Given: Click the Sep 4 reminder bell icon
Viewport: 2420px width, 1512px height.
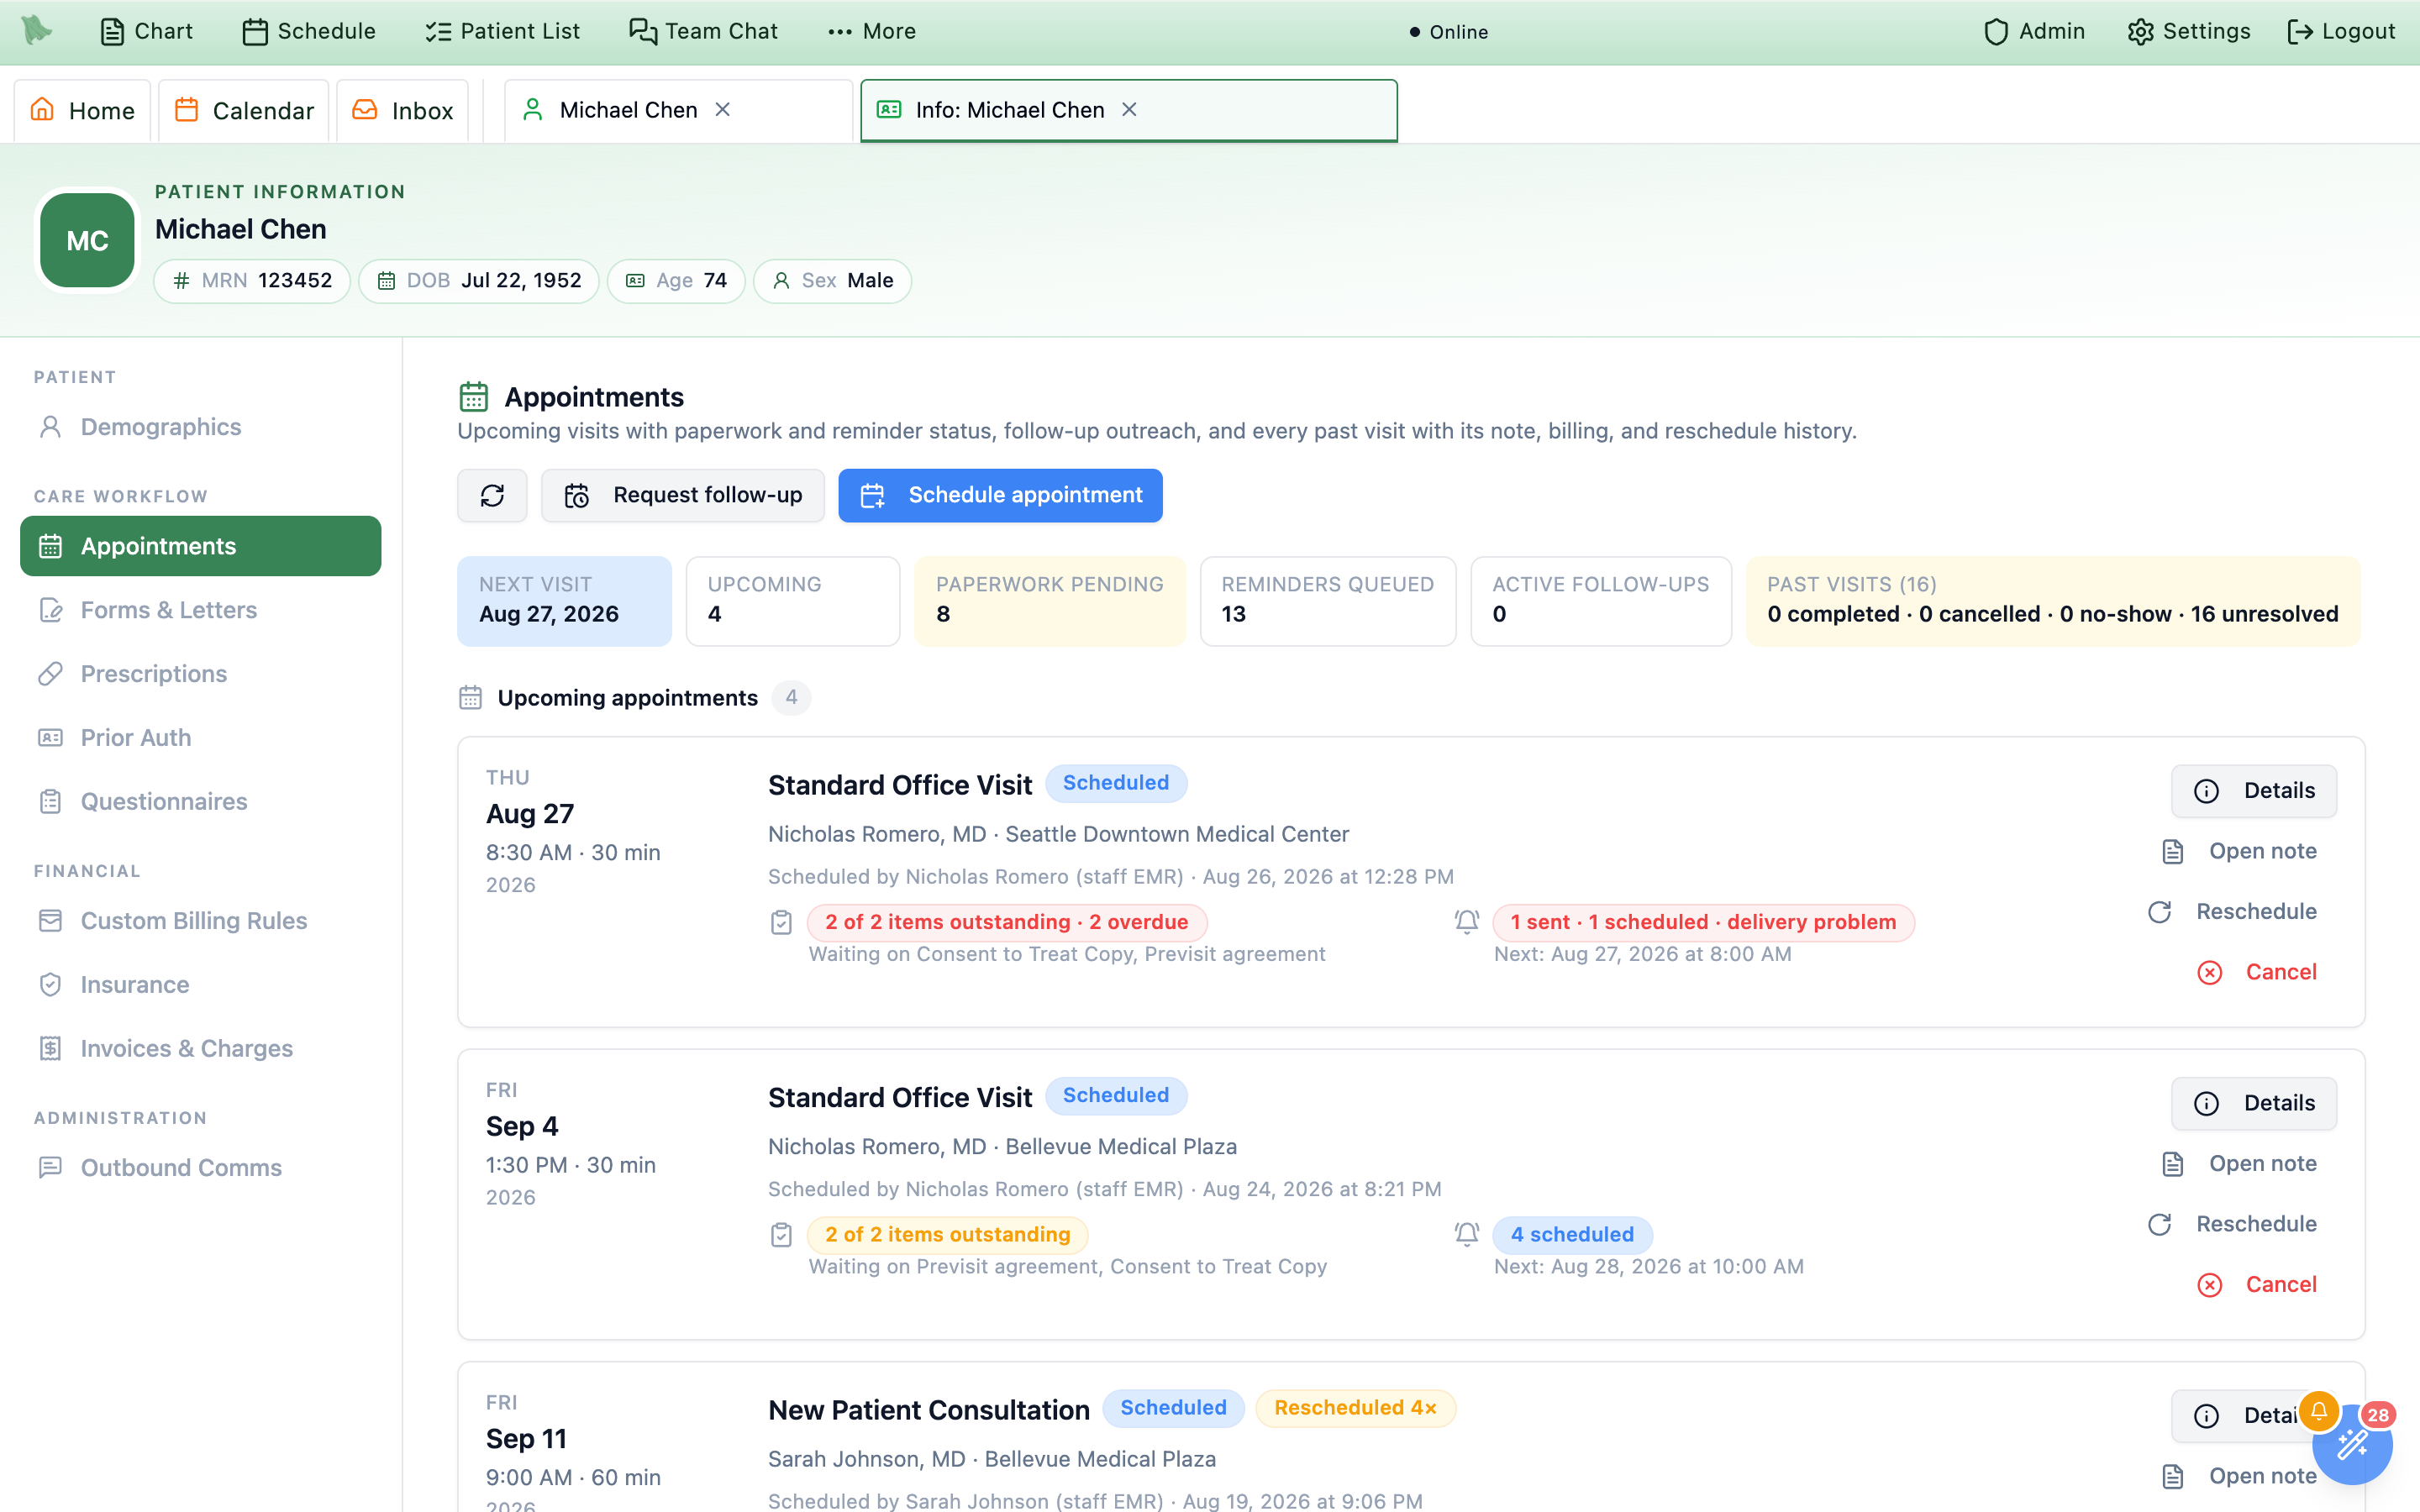Looking at the screenshot, I should click(1467, 1235).
